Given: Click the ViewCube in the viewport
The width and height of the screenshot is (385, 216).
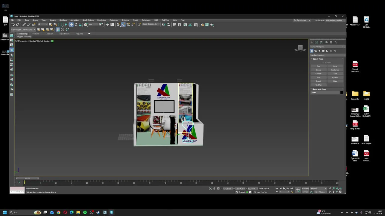Looking at the screenshot, I should 300,48.
